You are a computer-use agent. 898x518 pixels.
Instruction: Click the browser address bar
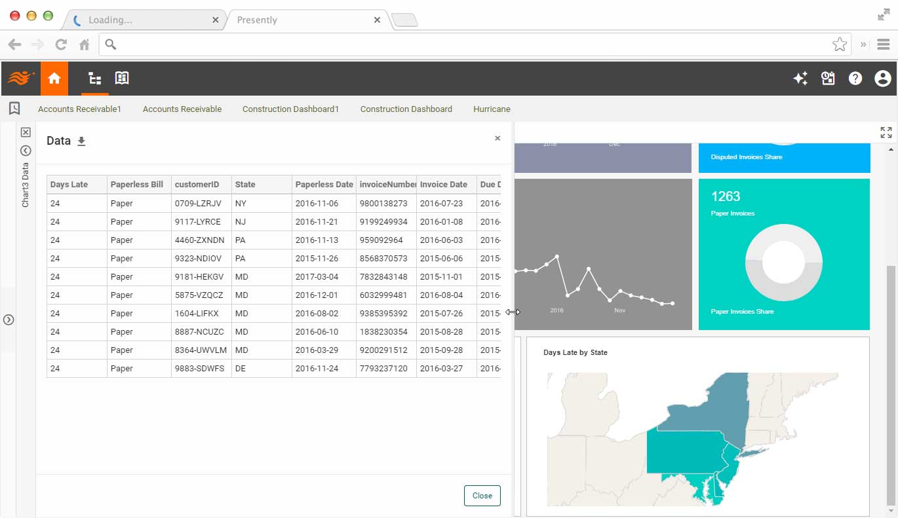tap(475, 45)
